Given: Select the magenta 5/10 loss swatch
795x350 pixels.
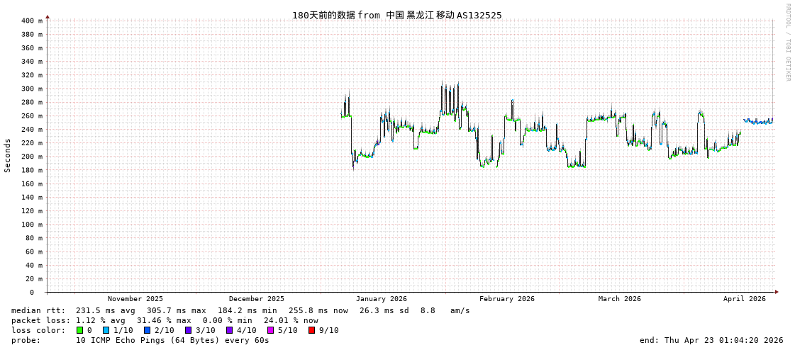Looking at the screenshot, I should click(x=270, y=330).
